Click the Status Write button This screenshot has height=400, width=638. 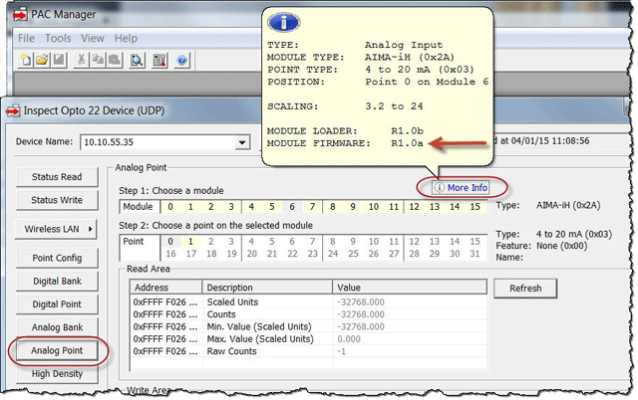pyautogui.click(x=57, y=200)
